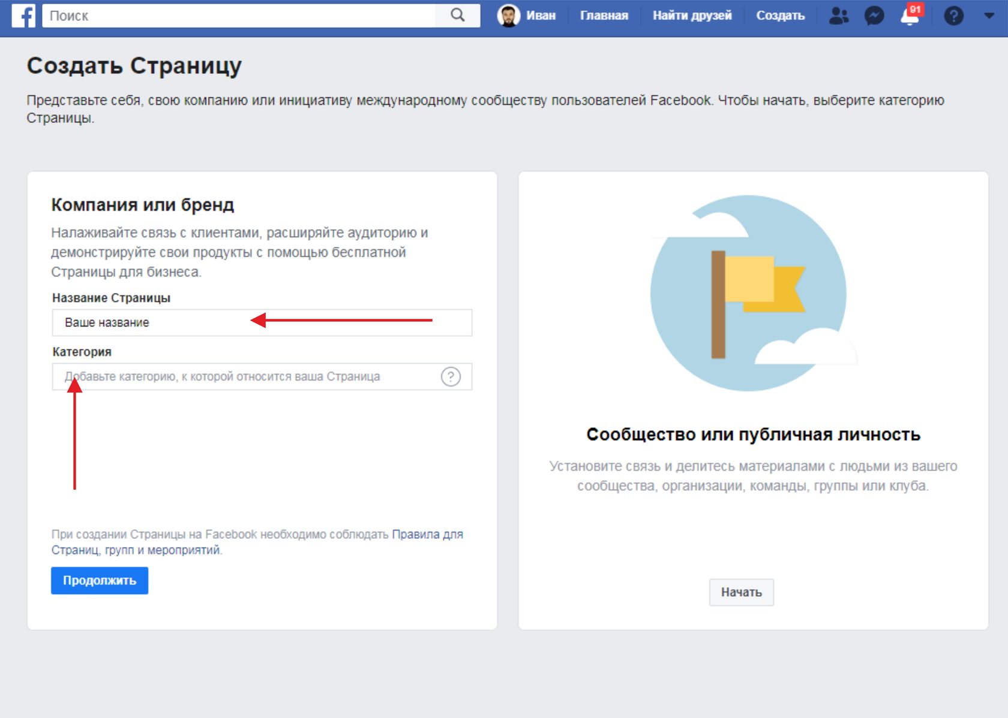This screenshot has width=1008, height=718.
Task: Open Правила для Страниц, групп и мероприятий link
Action: click(x=257, y=542)
